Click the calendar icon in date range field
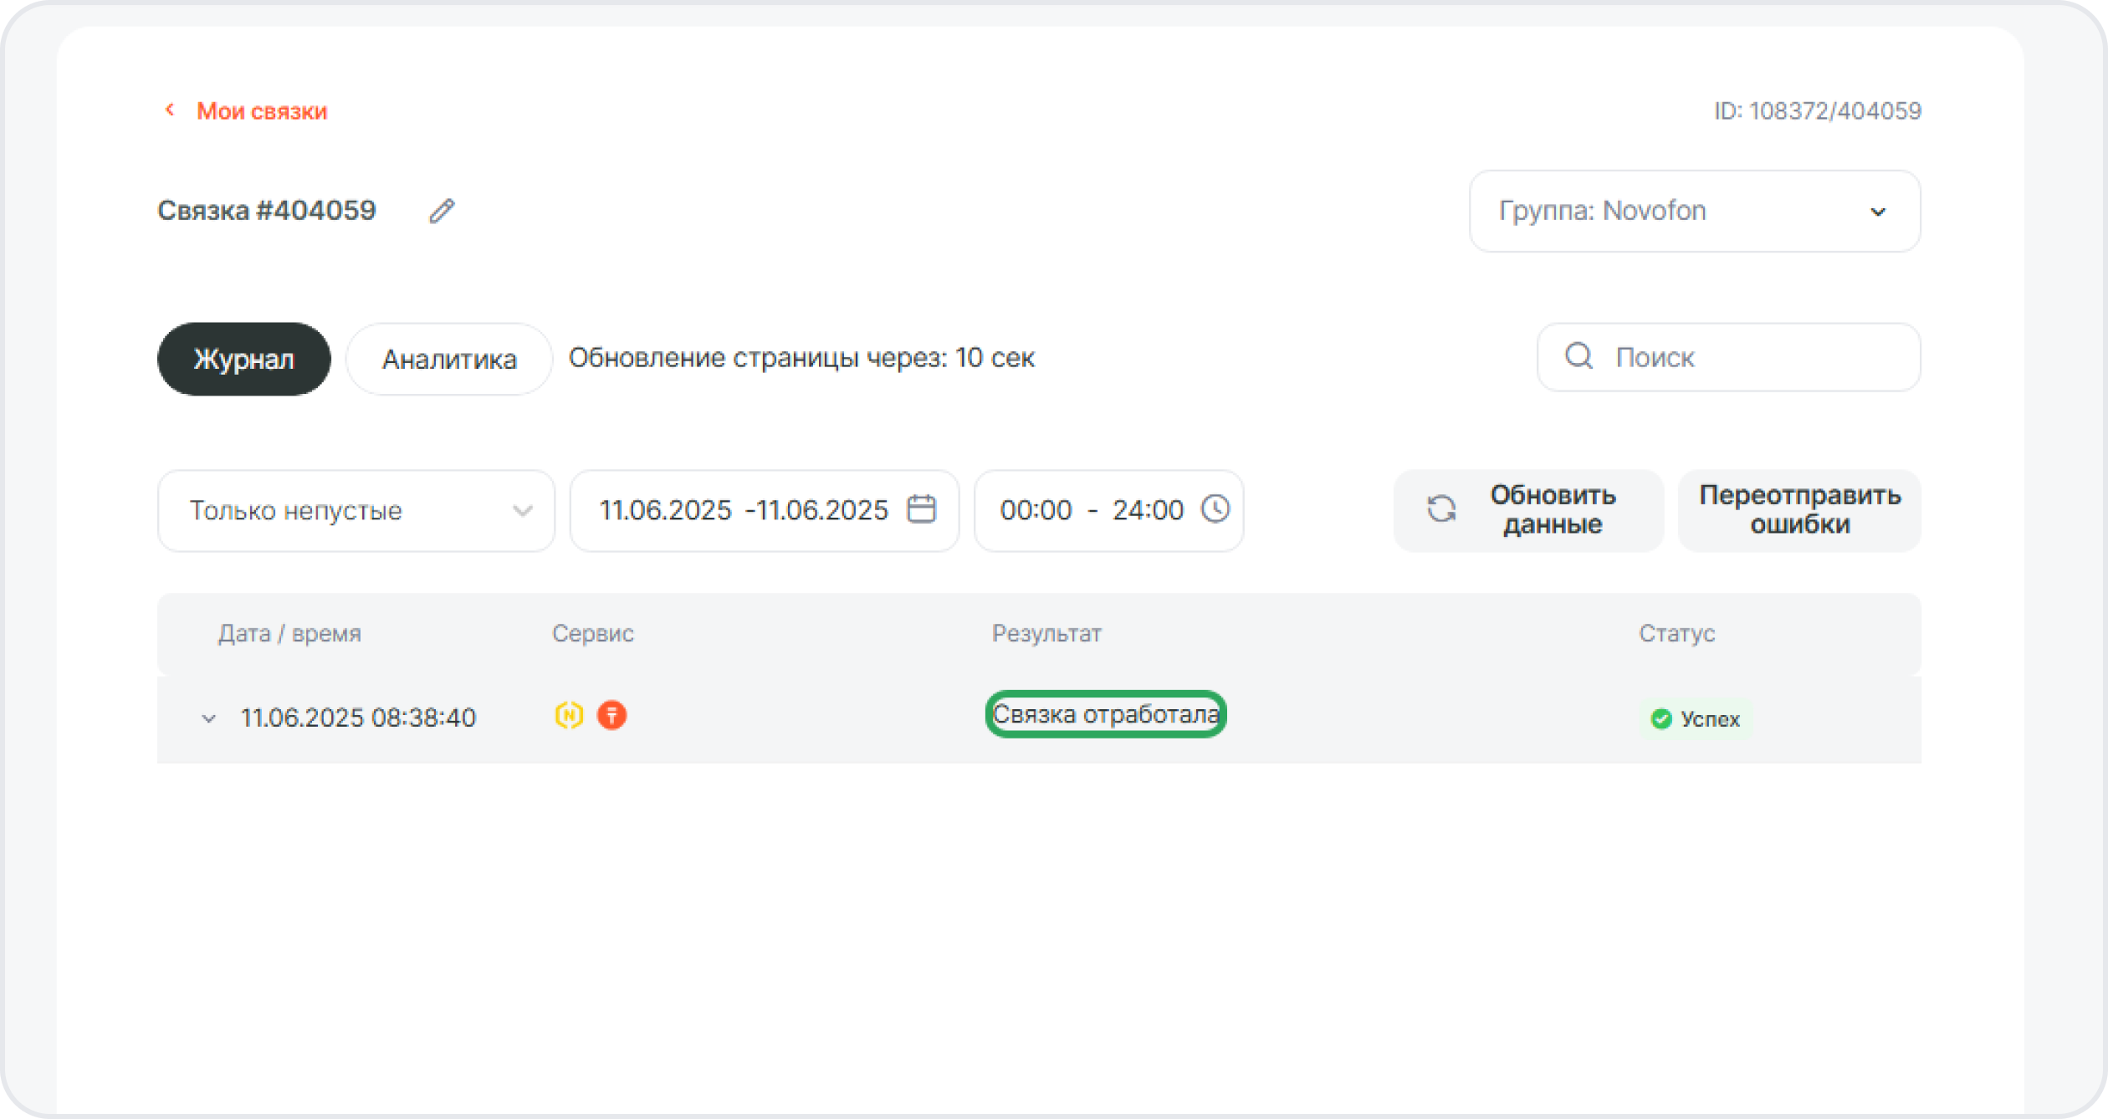 pos(921,508)
